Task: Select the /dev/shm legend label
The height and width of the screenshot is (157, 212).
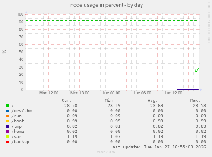Action: (x=22, y=111)
